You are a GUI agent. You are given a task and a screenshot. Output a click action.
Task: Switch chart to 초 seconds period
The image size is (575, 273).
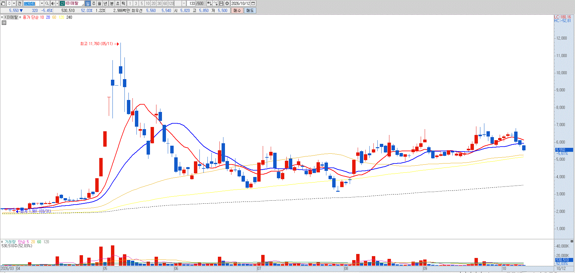[117, 3]
